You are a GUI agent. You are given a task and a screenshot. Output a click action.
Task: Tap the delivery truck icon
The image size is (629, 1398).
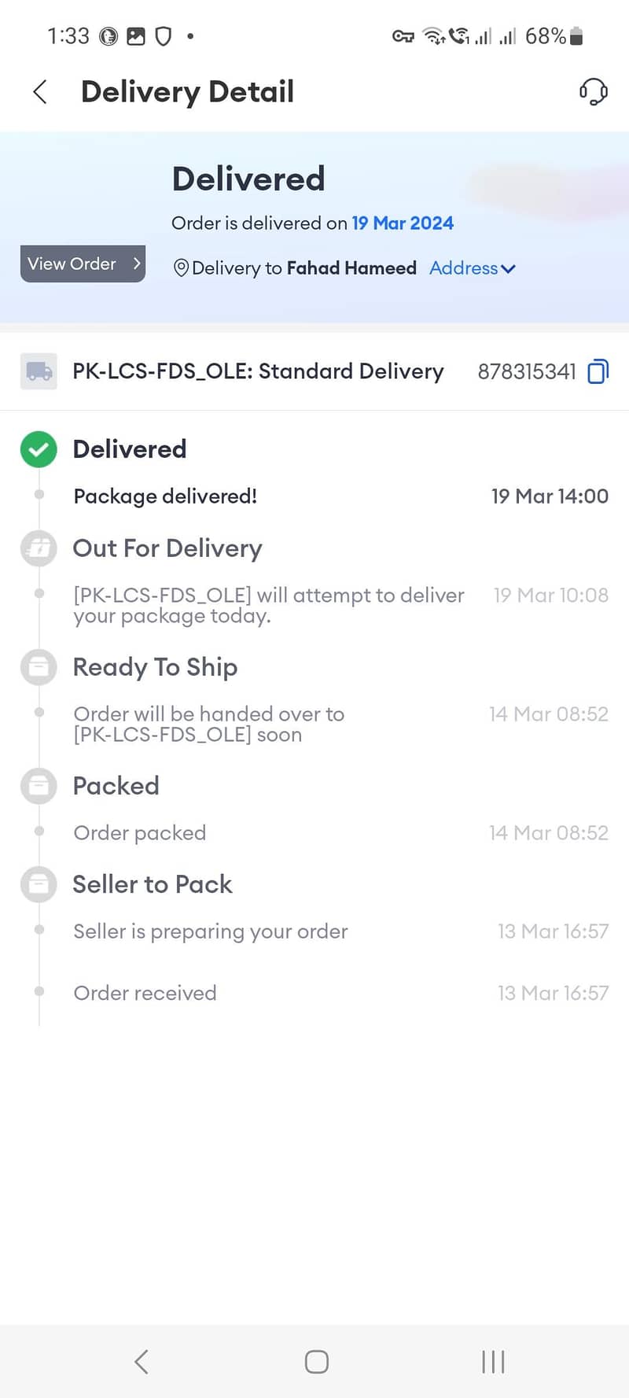(x=39, y=371)
